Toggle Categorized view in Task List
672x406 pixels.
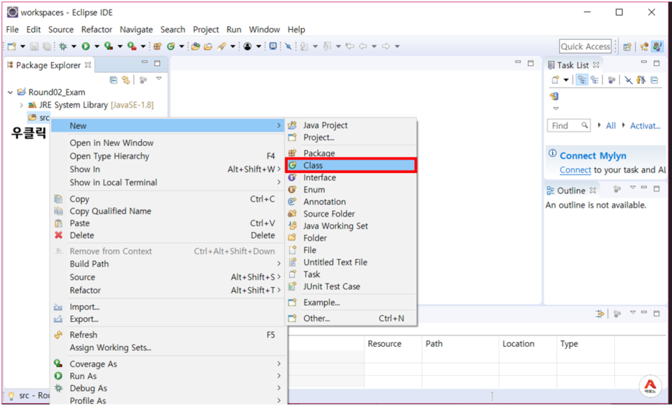pos(582,80)
